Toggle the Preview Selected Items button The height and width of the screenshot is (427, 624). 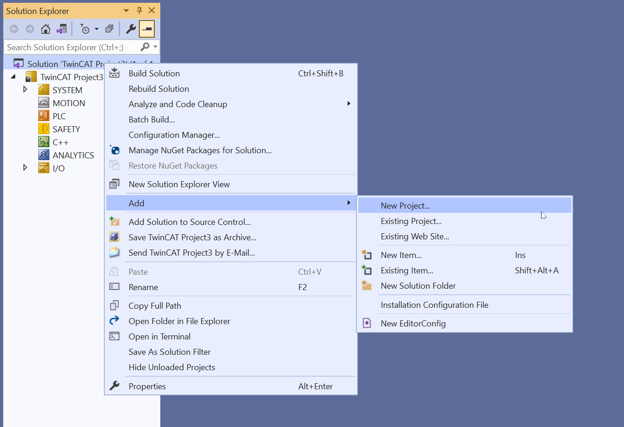(147, 29)
